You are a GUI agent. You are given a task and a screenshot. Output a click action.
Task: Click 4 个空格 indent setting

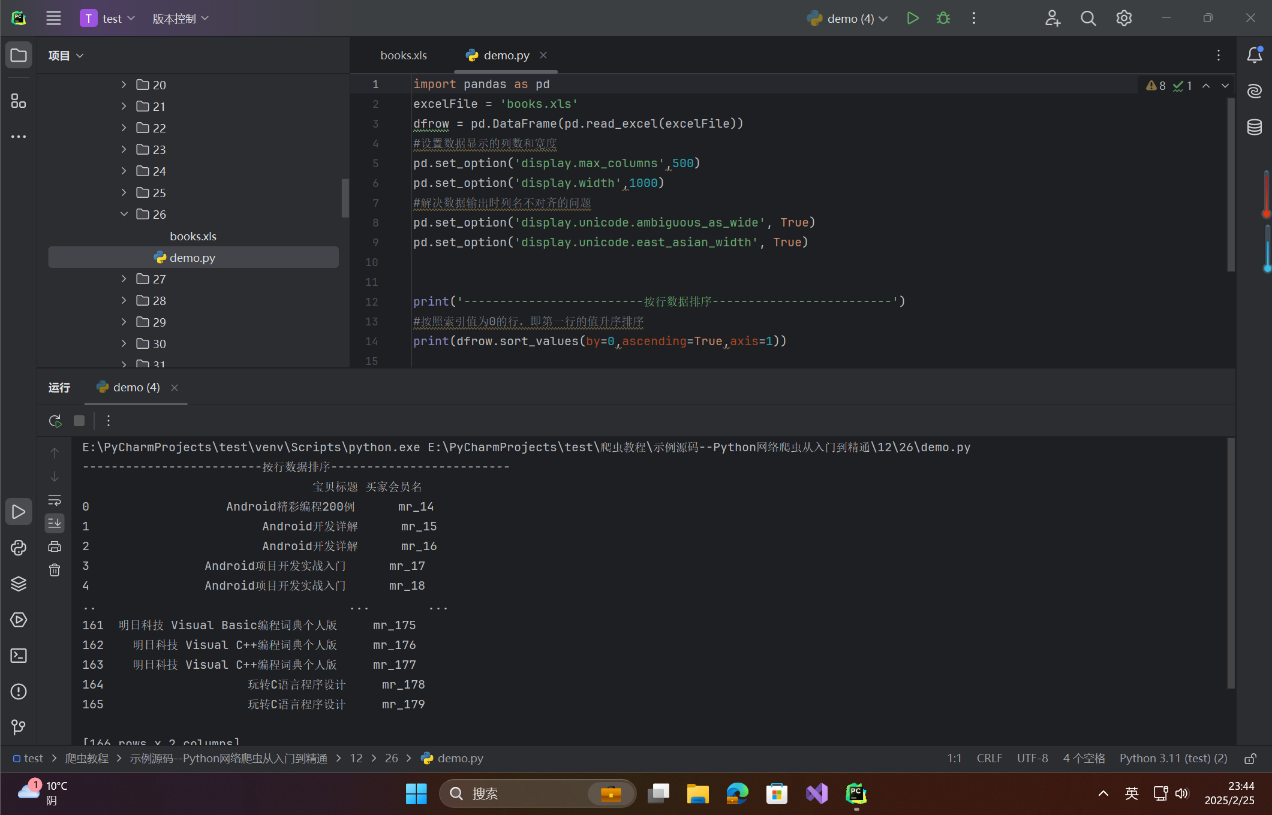pos(1084,759)
